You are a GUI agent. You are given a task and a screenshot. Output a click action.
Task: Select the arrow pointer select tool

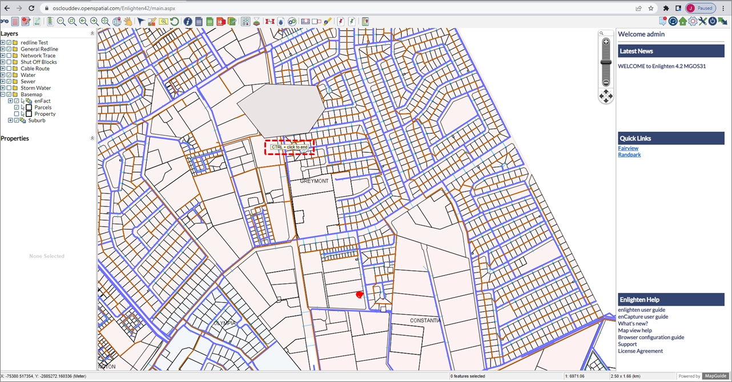[140, 22]
